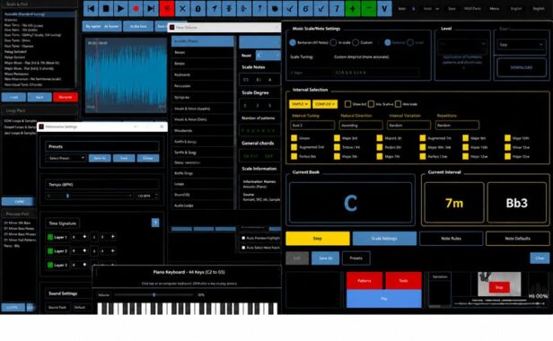Image resolution: width=553 pixels, height=341 pixels.
Task: Open the COMPLEX yellow dropdown
Action: 325,104
